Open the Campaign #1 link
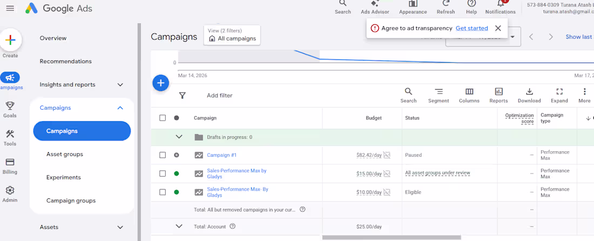This screenshot has height=241, width=594. point(221,155)
